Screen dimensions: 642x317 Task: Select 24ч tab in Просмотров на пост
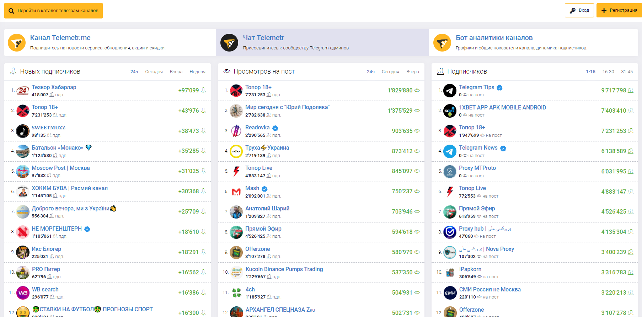click(x=371, y=71)
